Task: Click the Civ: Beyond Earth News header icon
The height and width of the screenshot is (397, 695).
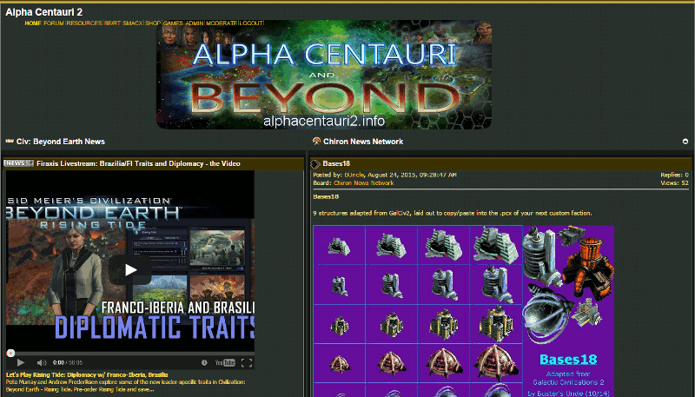Action: (10, 141)
